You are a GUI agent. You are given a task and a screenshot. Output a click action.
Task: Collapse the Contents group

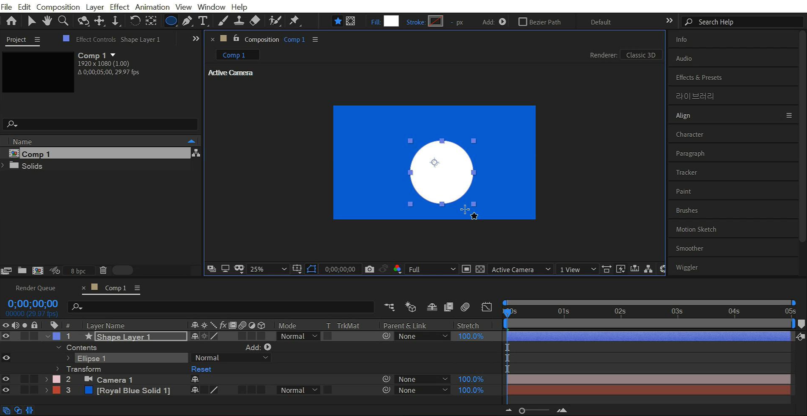click(59, 347)
